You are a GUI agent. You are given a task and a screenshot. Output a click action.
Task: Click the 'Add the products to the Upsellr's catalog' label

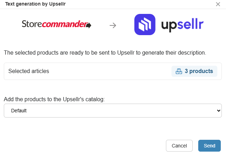click(x=54, y=99)
